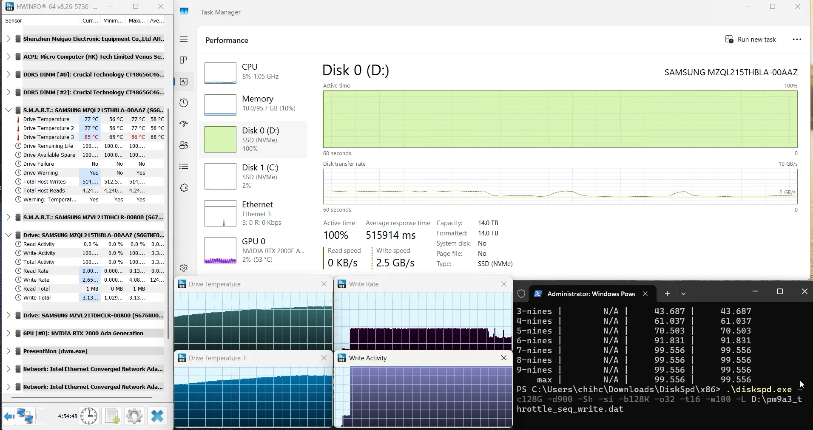The height and width of the screenshot is (430, 813).
Task: Click HWiNFO blue X close sensors icon
Action: (x=157, y=416)
